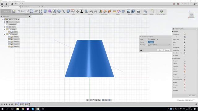Screen dimensions: 198x111
Task: Click the Concentric constraint icon
Action: click(x=185, y=66)
